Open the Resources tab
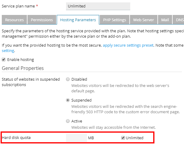The height and width of the screenshot is (144, 184). click(x=14, y=20)
